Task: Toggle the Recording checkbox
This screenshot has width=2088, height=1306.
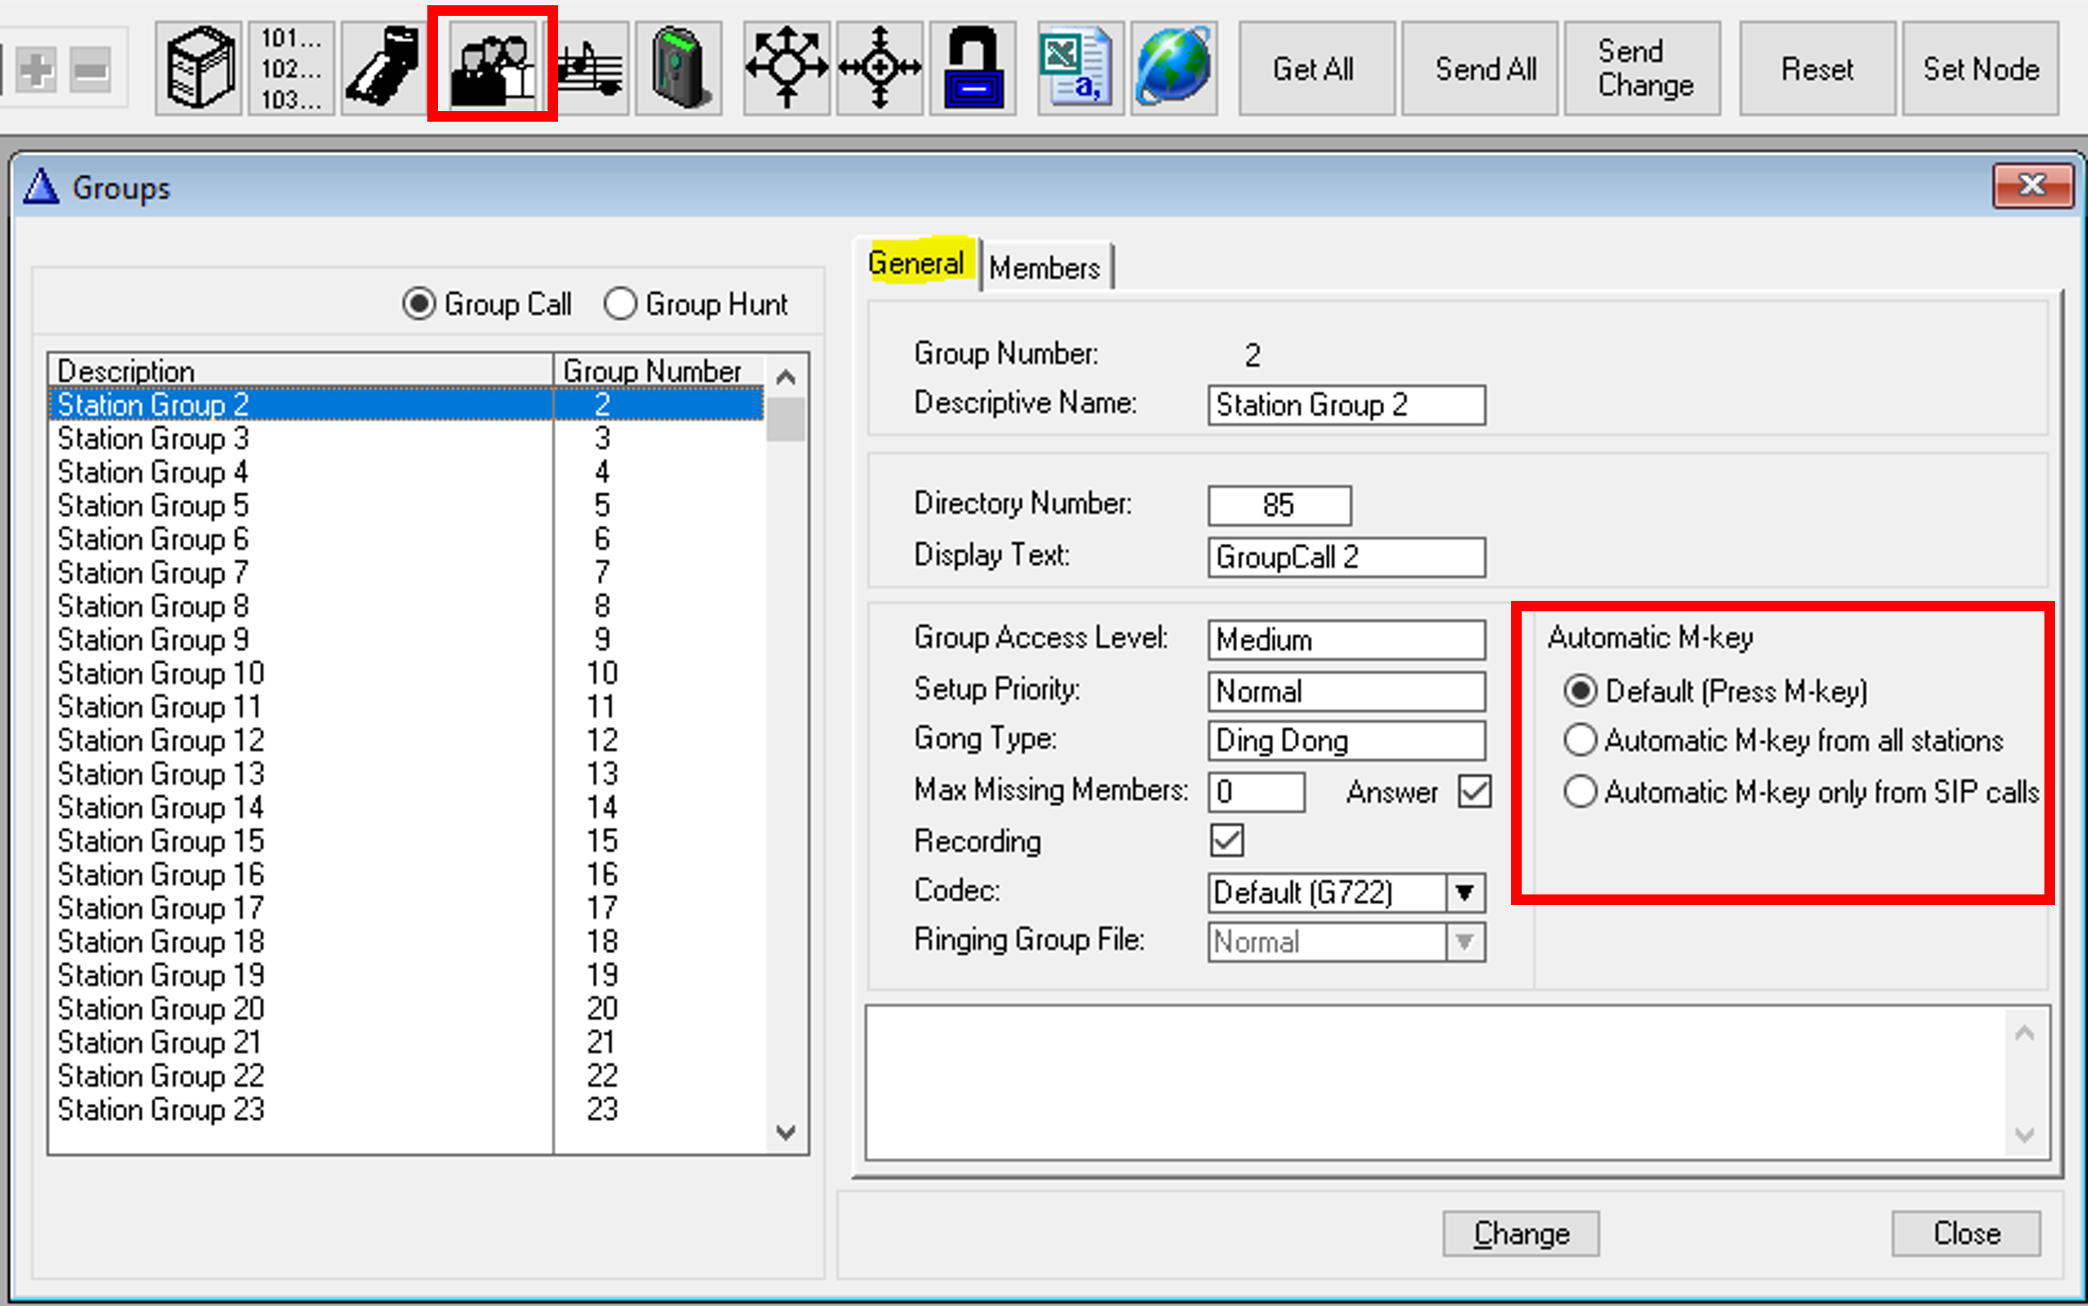Action: click(x=1227, y=840)
